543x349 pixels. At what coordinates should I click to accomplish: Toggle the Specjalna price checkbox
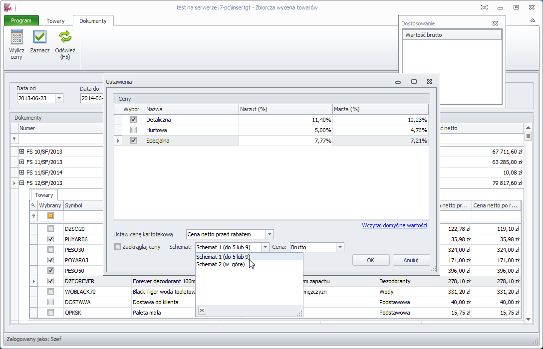[133, 141]
